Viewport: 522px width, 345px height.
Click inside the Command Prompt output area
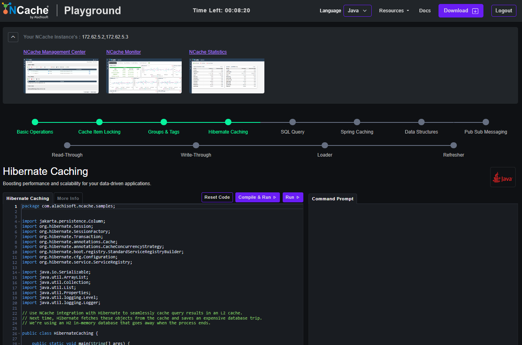[x=413, y=274]
